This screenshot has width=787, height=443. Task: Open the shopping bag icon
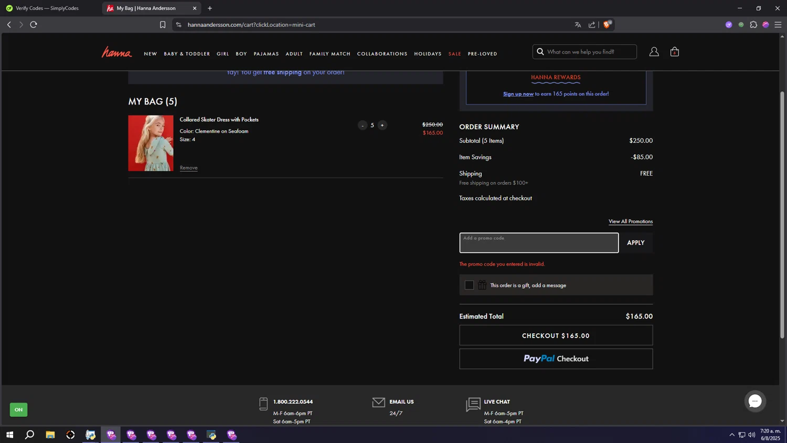tap(675, 51)
